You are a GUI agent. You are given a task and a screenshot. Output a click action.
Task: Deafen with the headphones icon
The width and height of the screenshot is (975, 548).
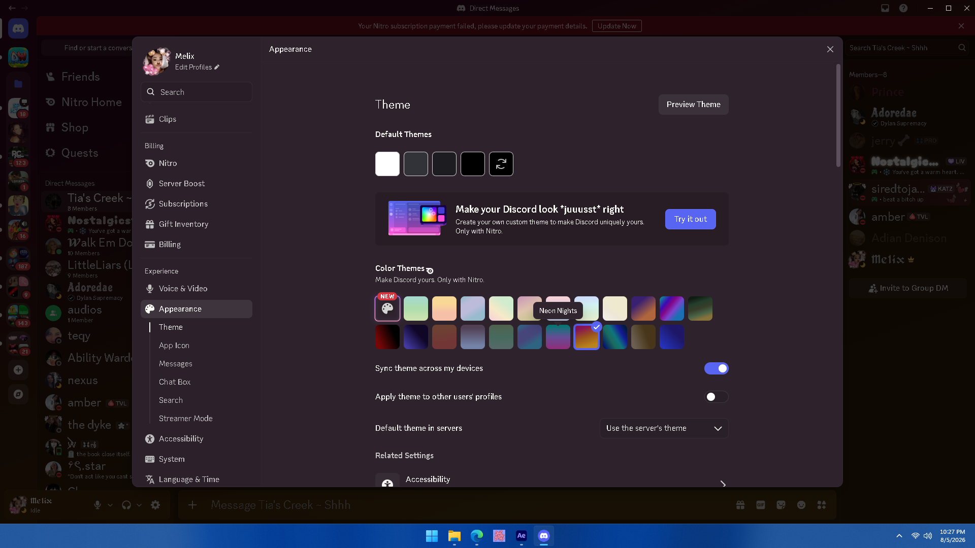[126, 505]
